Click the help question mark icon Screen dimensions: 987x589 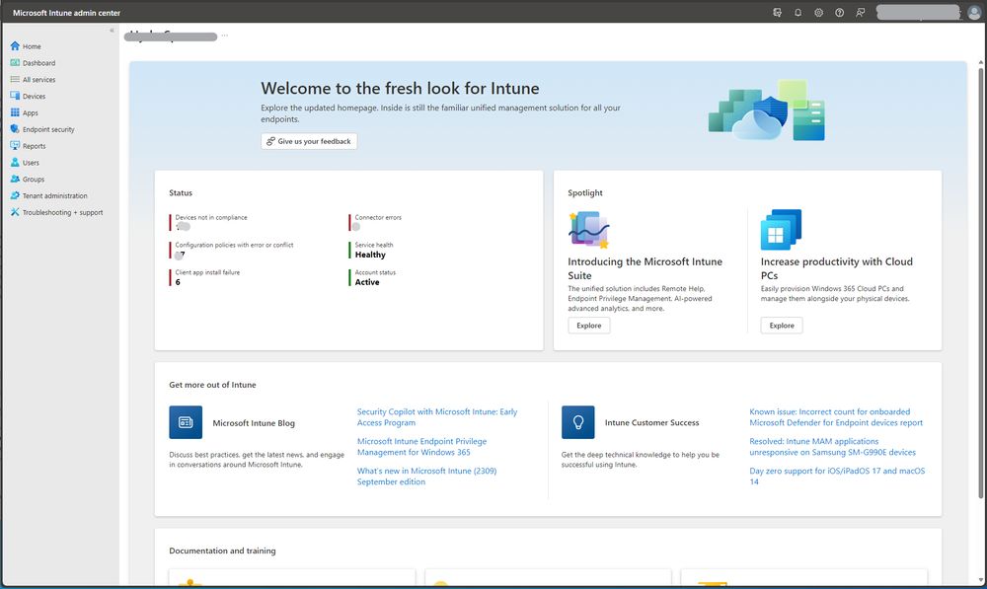click(839, 13)
